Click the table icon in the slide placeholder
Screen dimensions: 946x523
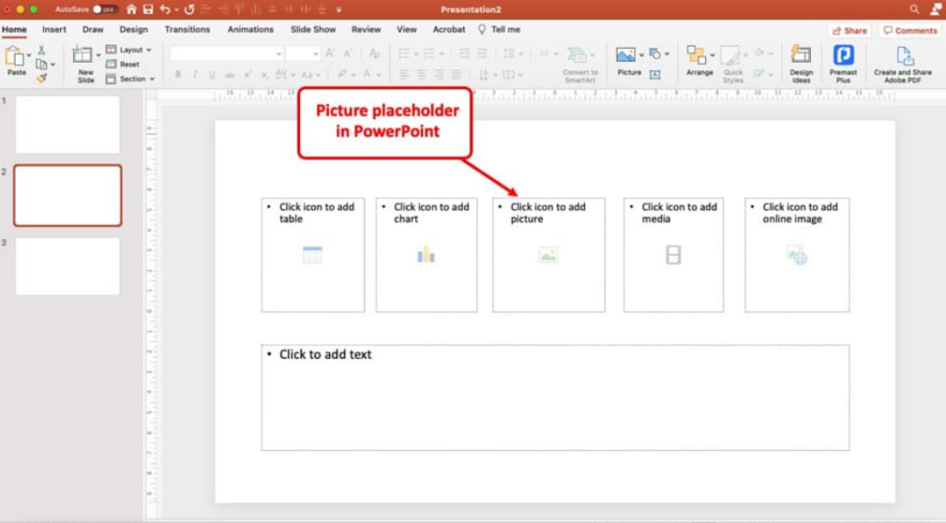[x=312, y=256]
